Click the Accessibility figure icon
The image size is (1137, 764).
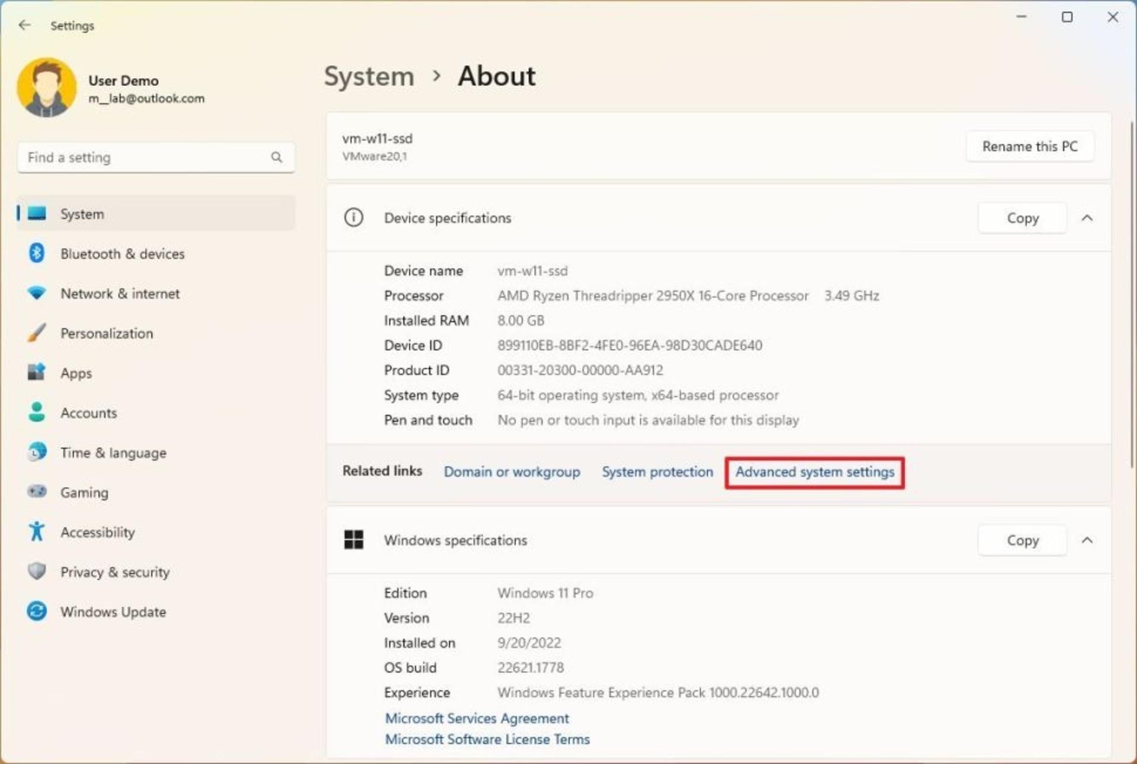coord(37,531)
